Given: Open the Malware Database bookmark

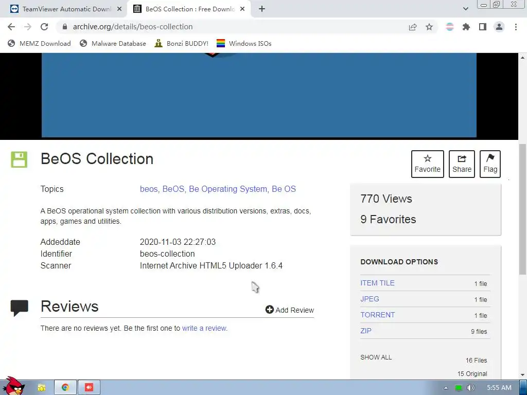Looking at the screenshot, I should click(113, 43).
